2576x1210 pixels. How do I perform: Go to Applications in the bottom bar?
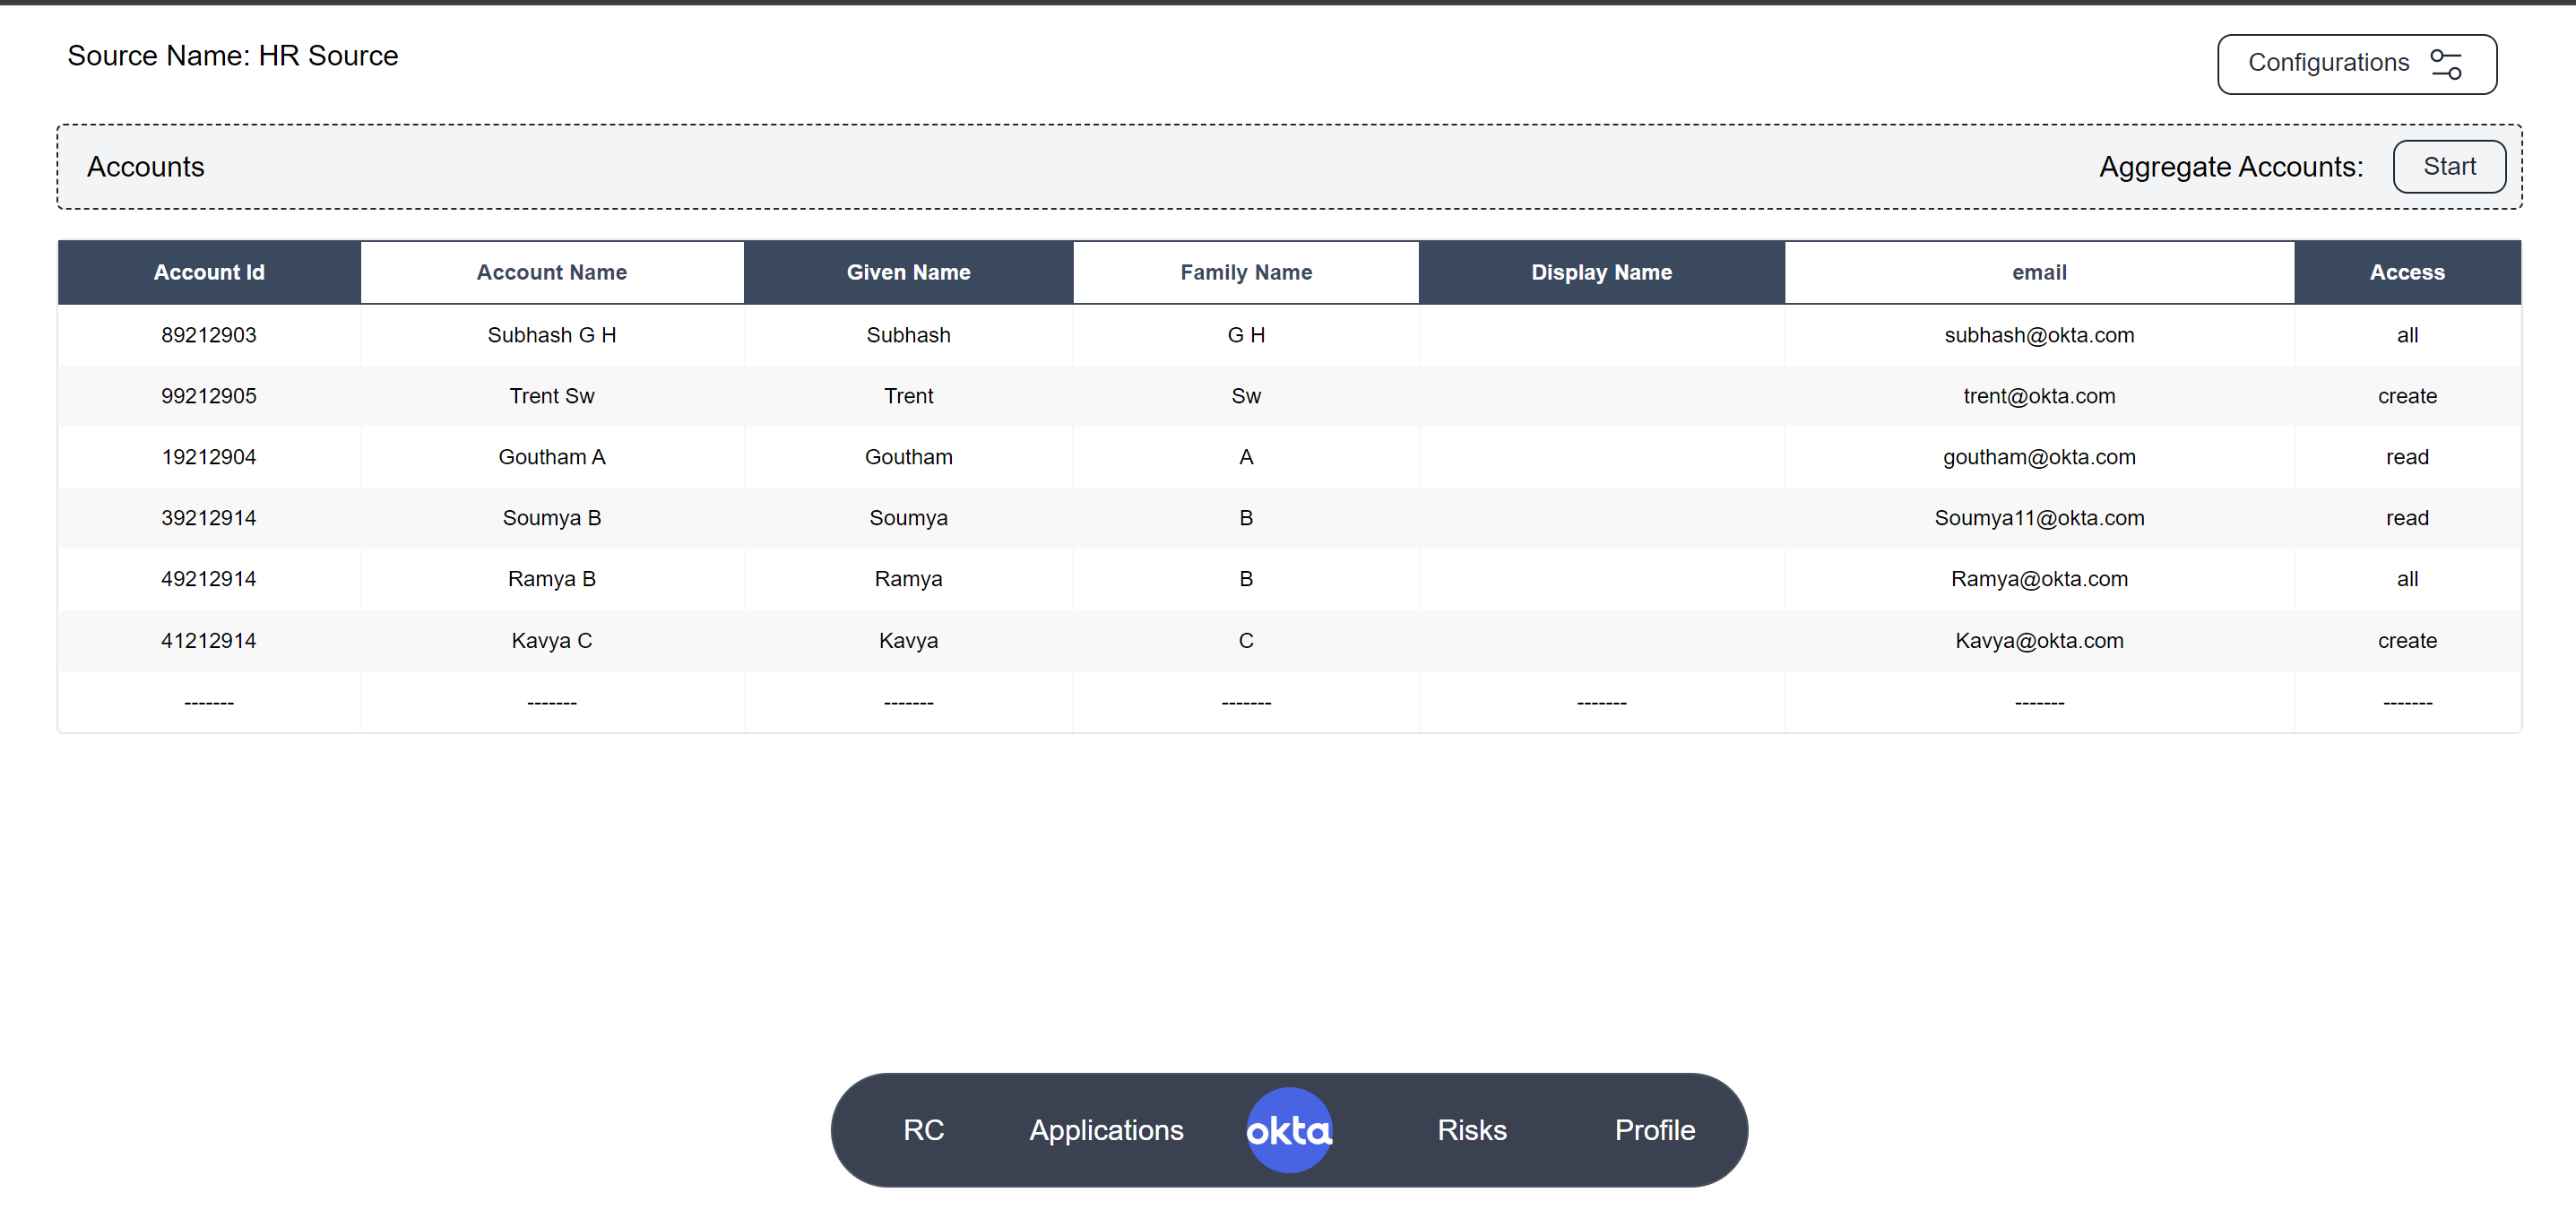tap(1106, 1130)
